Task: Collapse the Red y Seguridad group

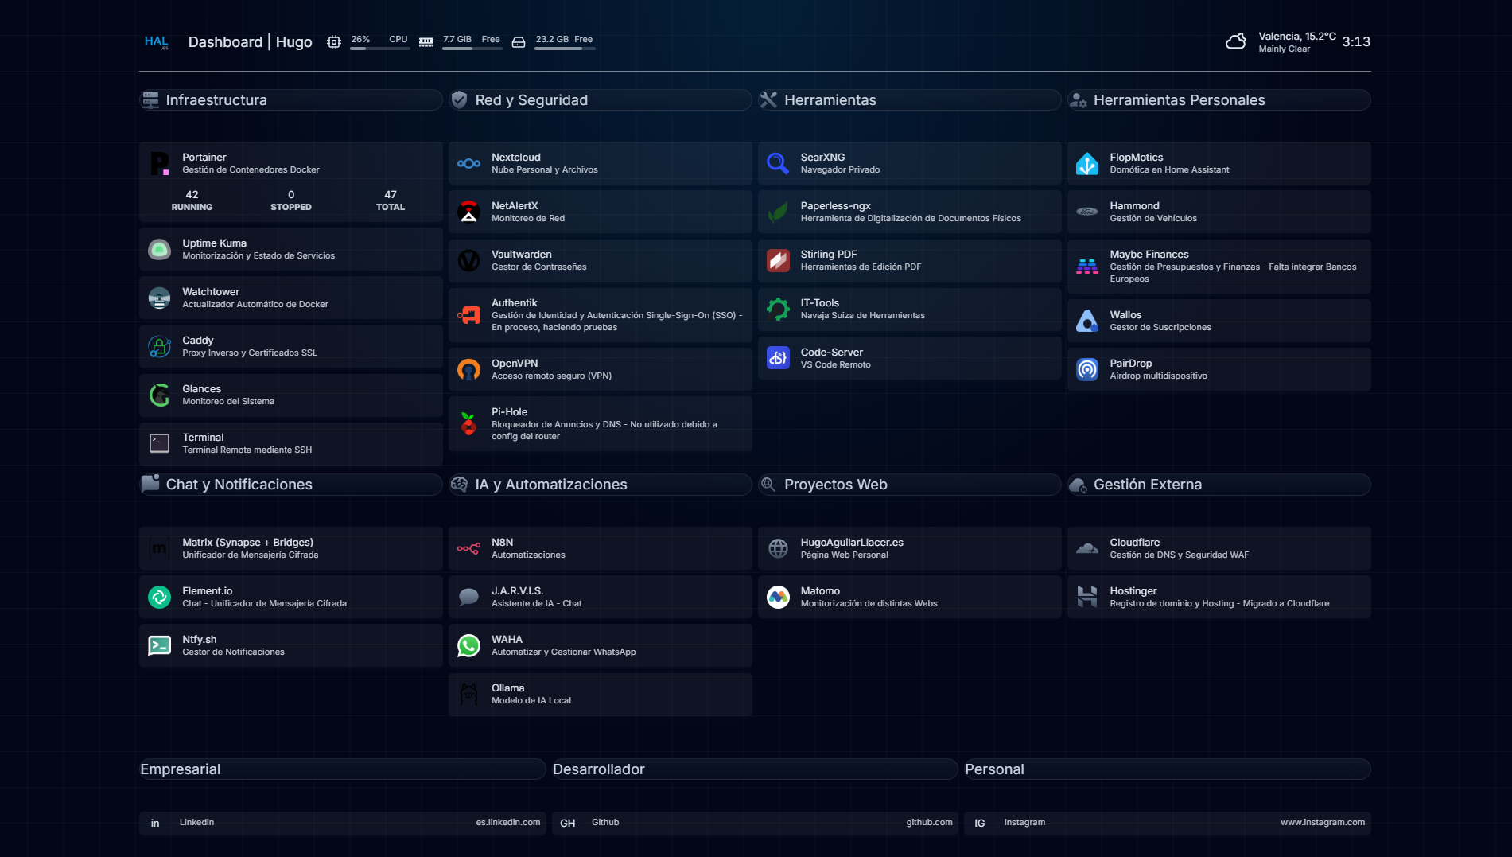Action: click(601, 100)
